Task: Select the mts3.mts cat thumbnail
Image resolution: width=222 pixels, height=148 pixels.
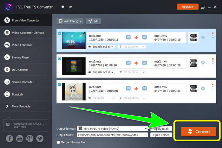Action: (74, 91)
